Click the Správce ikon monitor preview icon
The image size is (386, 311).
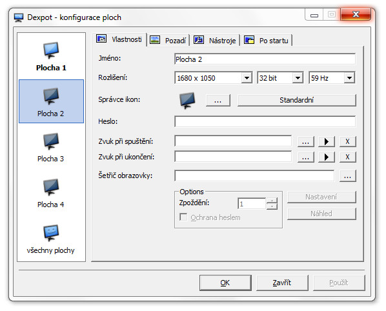click(187, 100)
